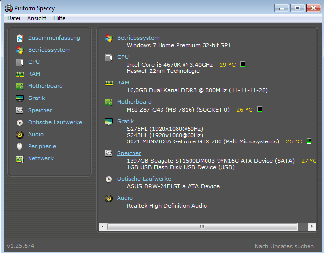Show Motherboard details from sidebar

(45, 86)
